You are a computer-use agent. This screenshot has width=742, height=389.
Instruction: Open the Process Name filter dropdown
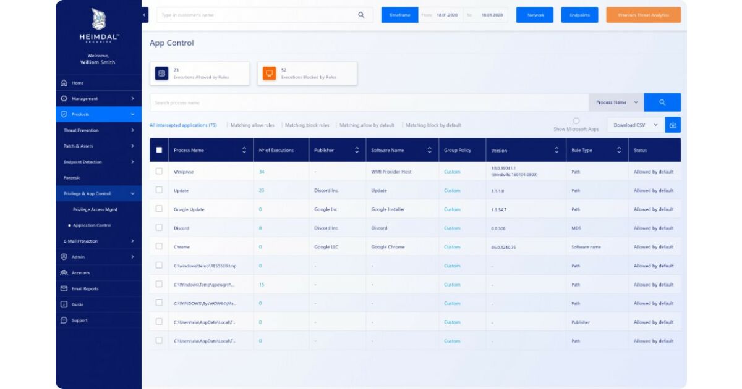(x=616, y=102)
